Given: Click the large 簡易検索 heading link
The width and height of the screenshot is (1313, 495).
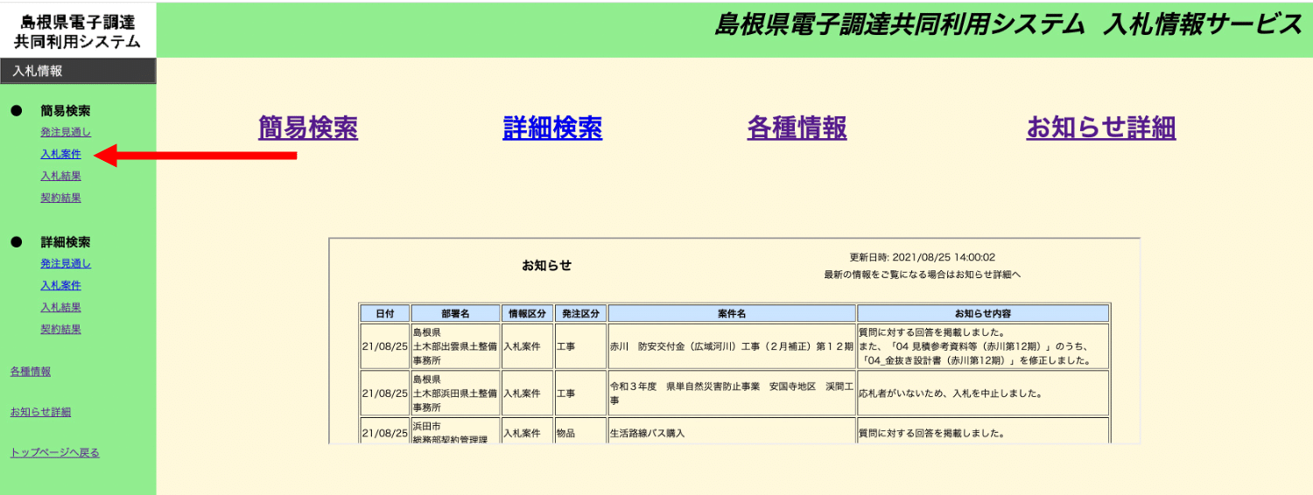Looking at the screenshot, I should (x=308, y=128).
